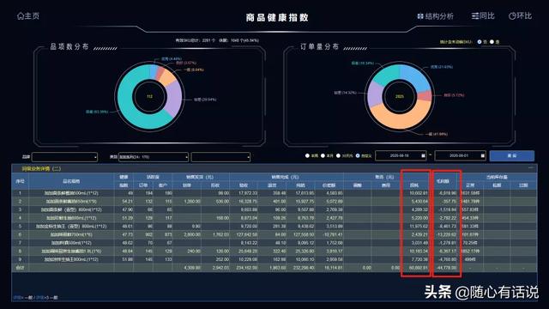
Task: Click the 商品健康指数 page title
Action: point(277,17)
